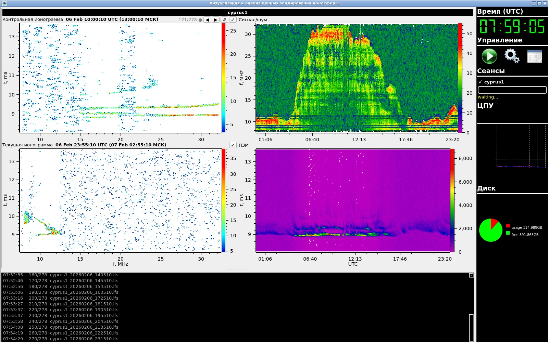548x342 pixels.
Task: Click log entry cyprus1_20260206_190510.lfs
Action: pos(84,310)
